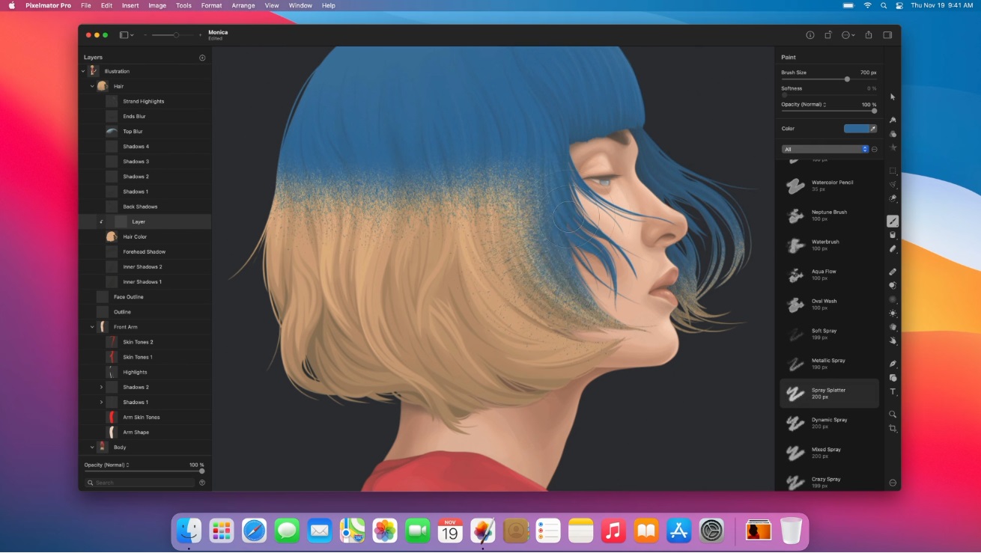
Task: Open the Photos app in the Dock
Action: click(x=385, y=531)
